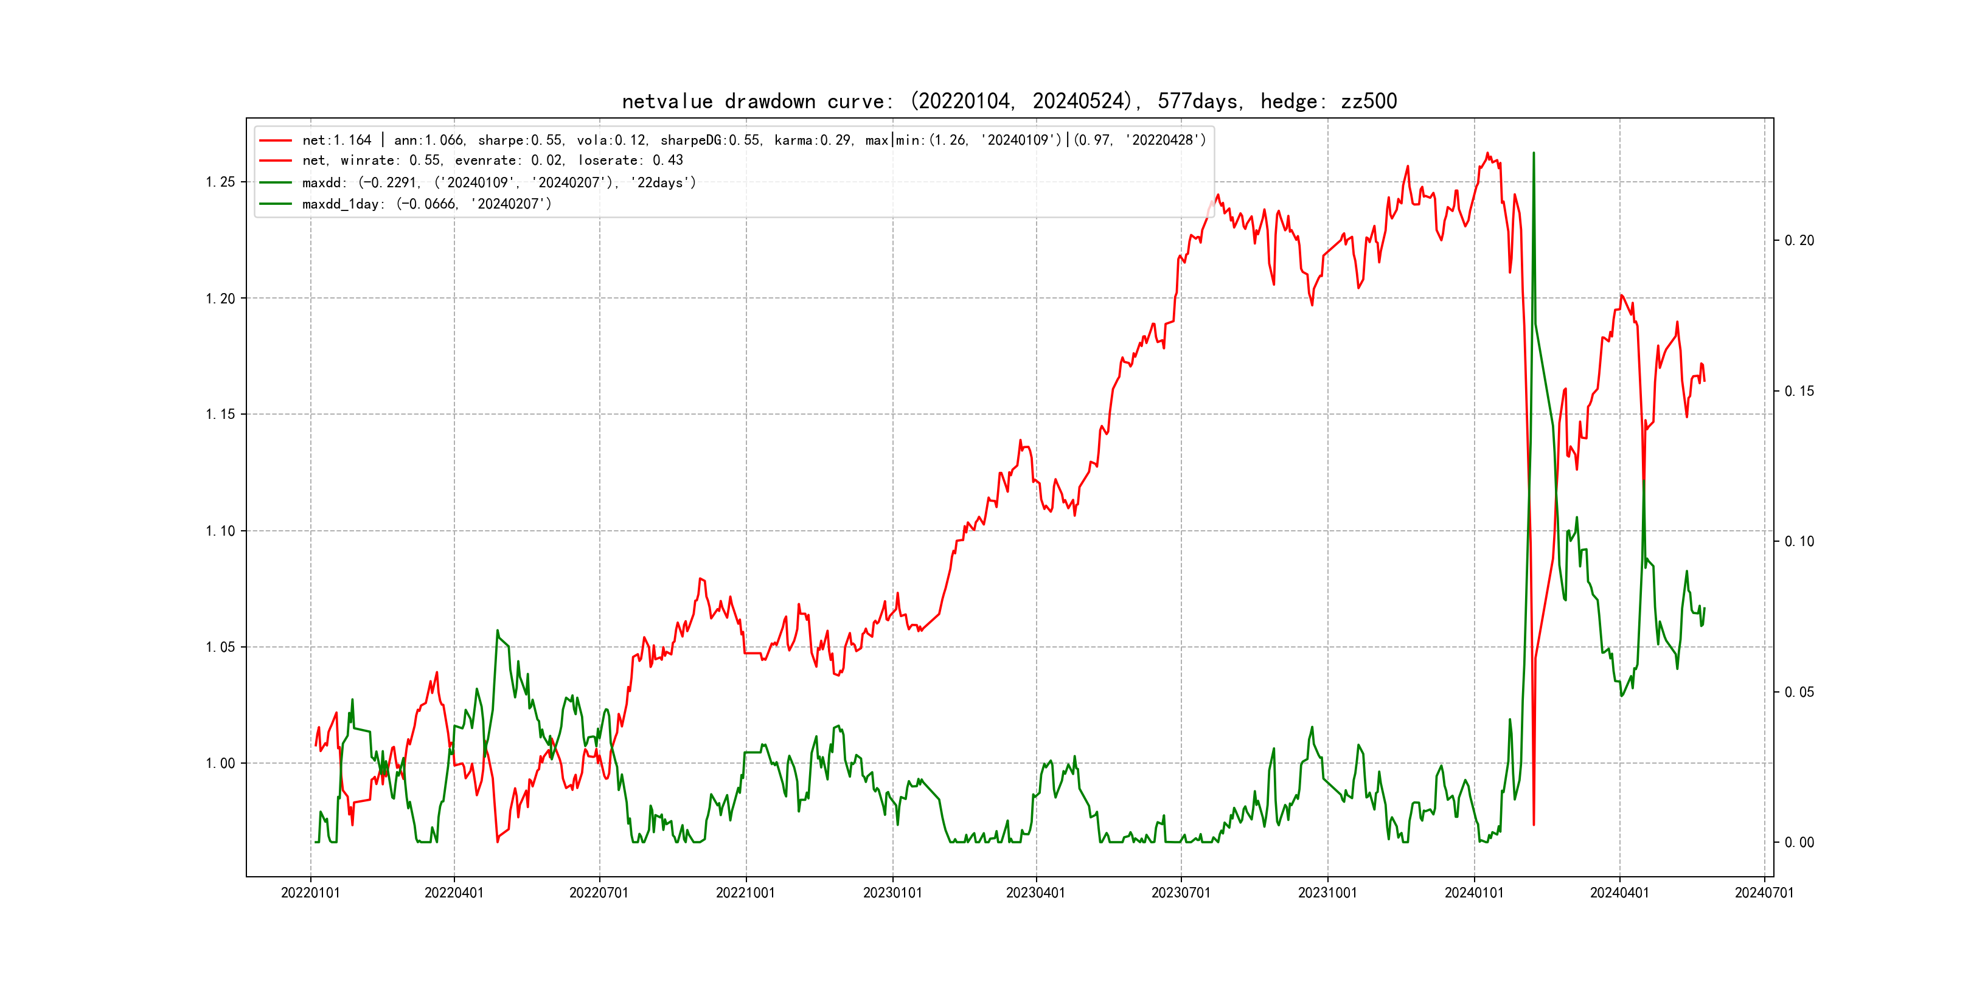Click the green line swatch beside maxdd legend
The height and width of the screenshot is (985, 1971).
pyautogui.click(x=276, y=183)
